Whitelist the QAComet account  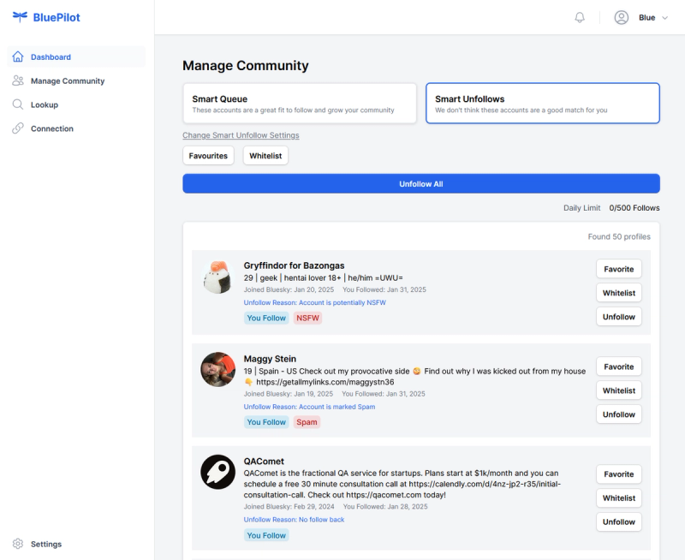coord(618,498)
